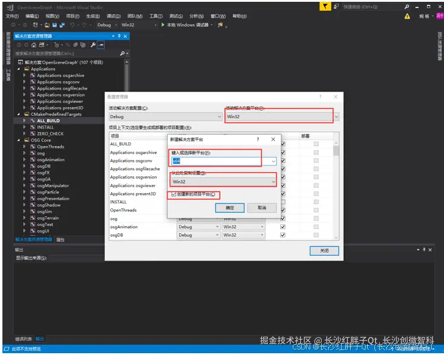Click the feedback icon near Quick Launch

point(336,6)
